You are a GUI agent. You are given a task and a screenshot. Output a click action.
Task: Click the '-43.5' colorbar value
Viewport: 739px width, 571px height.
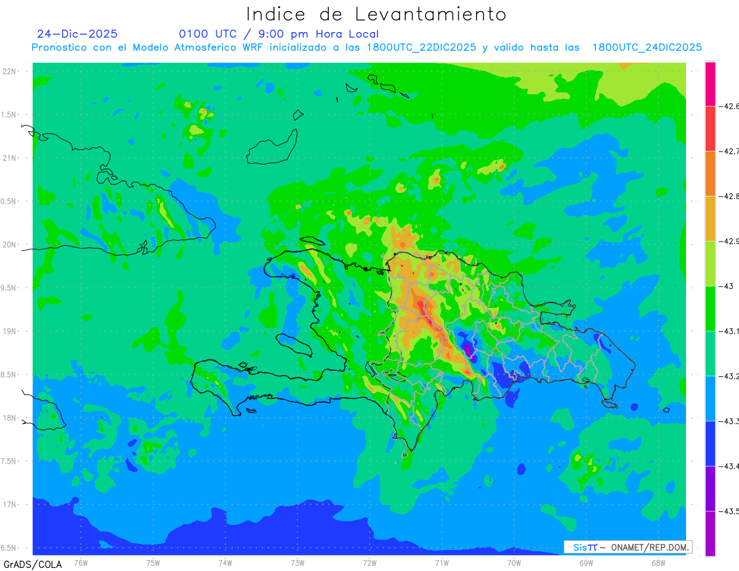coord(730,511)
